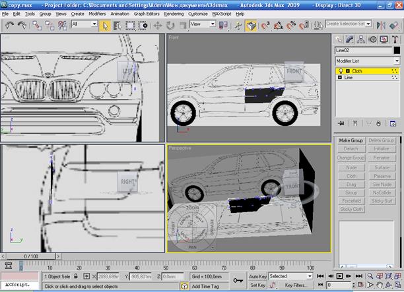Click Add Time Tag

(x=205, y=286)
